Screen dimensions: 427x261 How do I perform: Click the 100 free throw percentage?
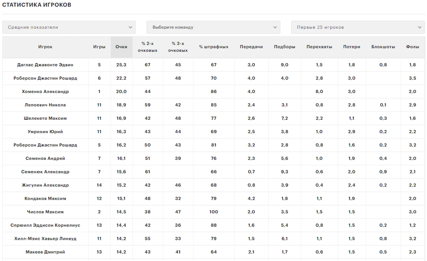(x=214, y=212)
